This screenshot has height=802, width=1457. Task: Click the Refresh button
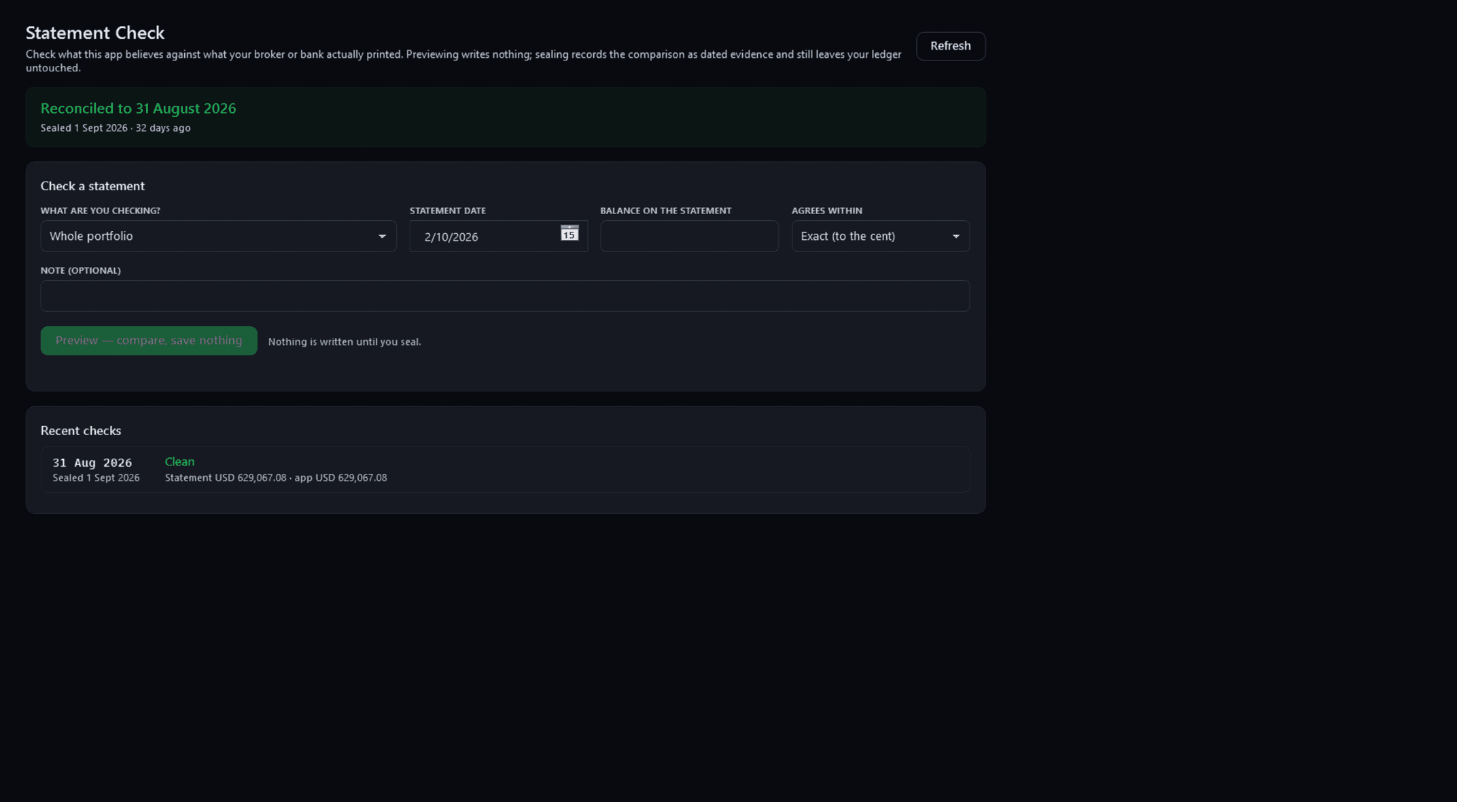(951, 46)
